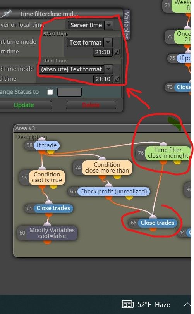Click the yellow output connector of Condition caot block
Screen dimensions: 194x314
click(53, 186)
